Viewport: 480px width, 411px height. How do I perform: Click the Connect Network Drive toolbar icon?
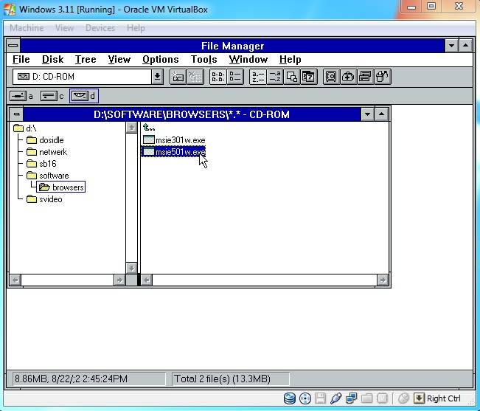coord(178,77)
